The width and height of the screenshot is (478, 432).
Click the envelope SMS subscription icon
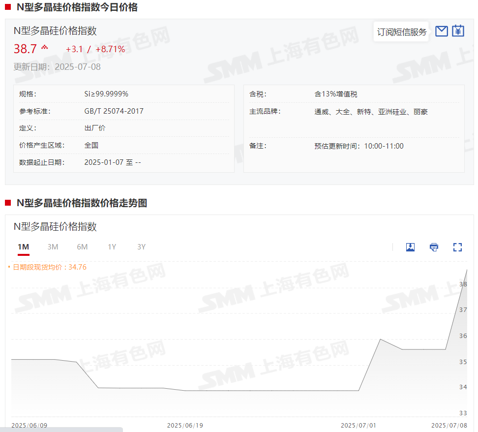[442, 31]
